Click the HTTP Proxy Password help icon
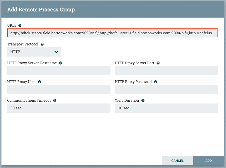226x168 pixels. point(156,82)
